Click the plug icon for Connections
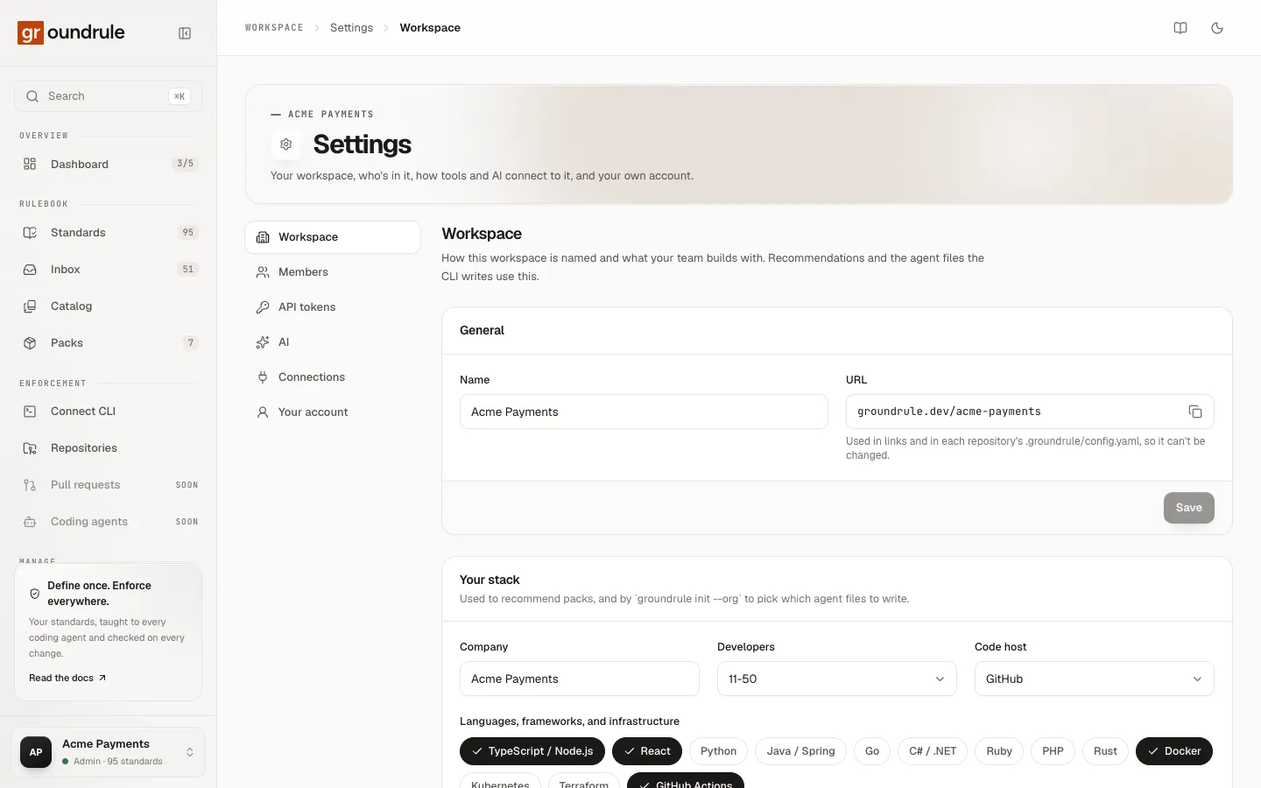Viewport: 1261px width, 788px height. pos(263,377)
